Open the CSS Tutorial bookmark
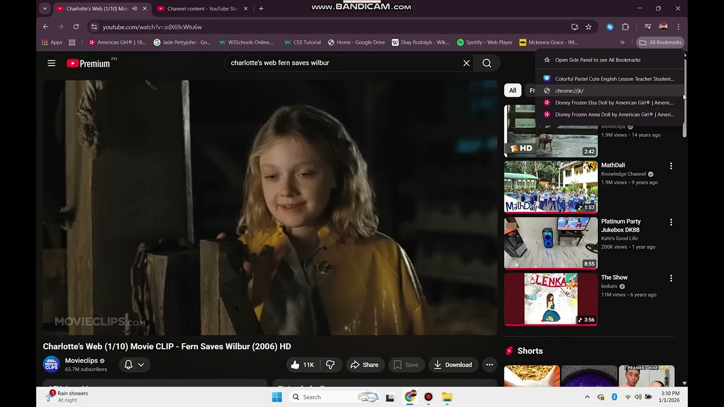724x407 pixels. click(302, 42)
